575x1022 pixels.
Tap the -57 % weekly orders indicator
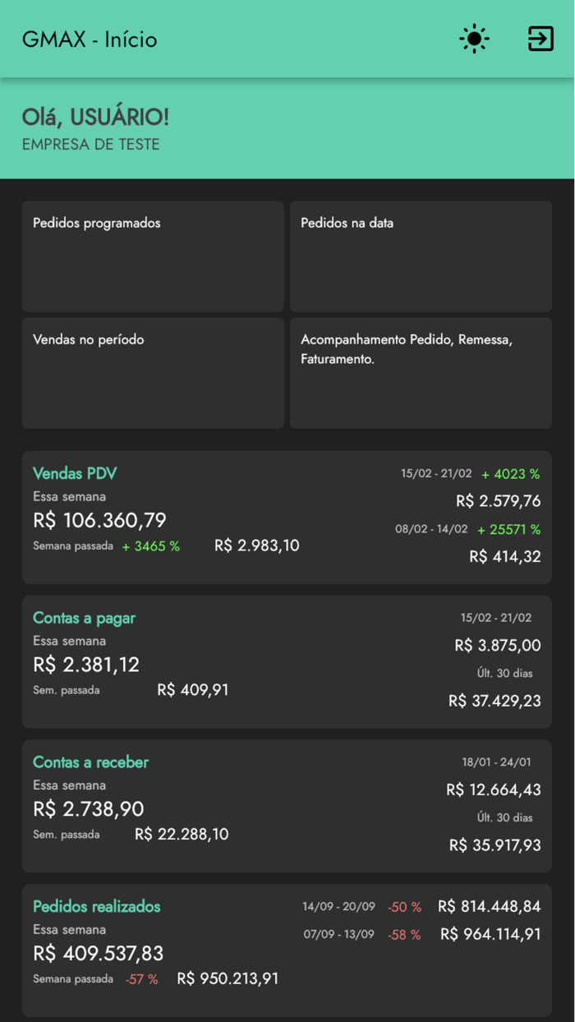(144, 978)
